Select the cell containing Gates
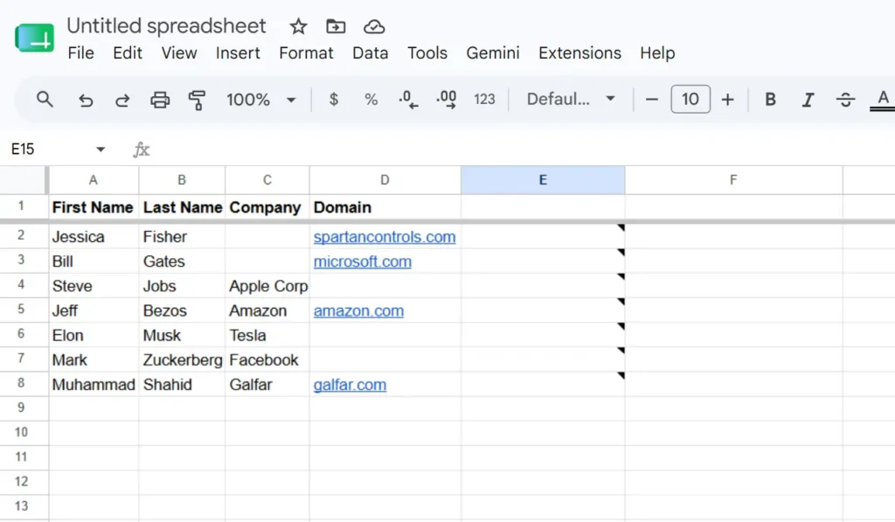The image size is (895, 522). tap(182, 261)
